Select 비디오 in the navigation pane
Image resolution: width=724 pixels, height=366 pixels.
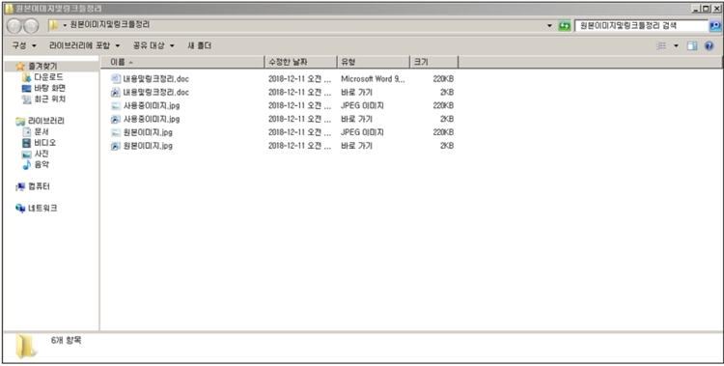45,143
